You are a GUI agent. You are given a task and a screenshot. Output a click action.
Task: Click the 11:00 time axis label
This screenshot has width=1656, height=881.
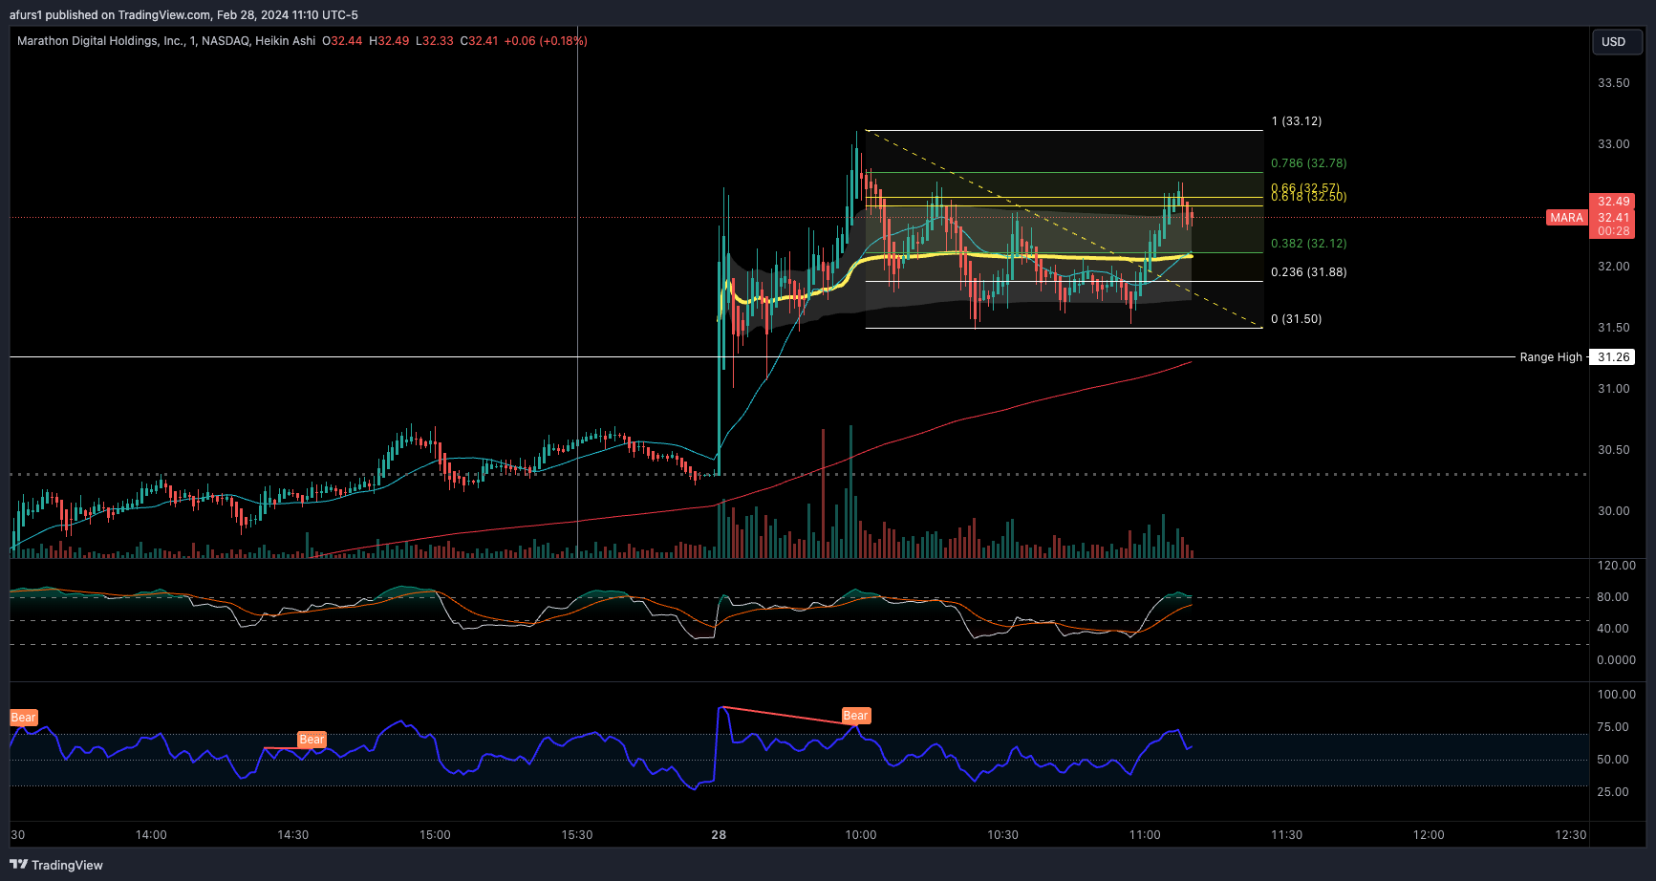tap(1145, 835)
